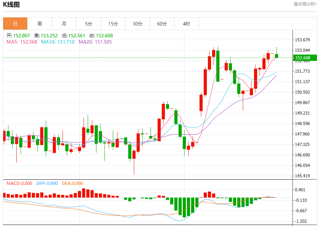Click the 147.325 price axis label
The height and width of the screenshot is (226, 319).
point(302,144)
